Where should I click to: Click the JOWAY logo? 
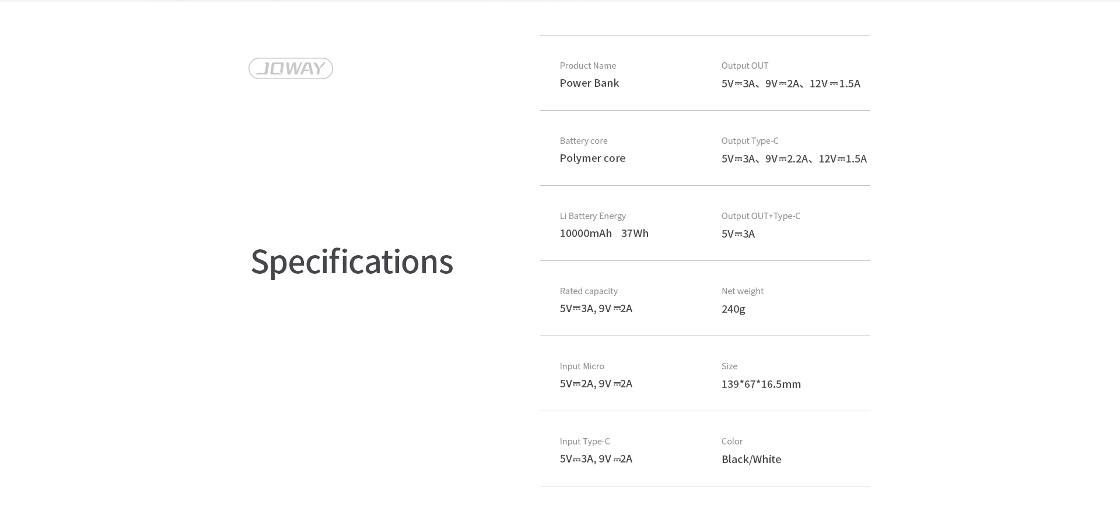[x=290, y=68]
